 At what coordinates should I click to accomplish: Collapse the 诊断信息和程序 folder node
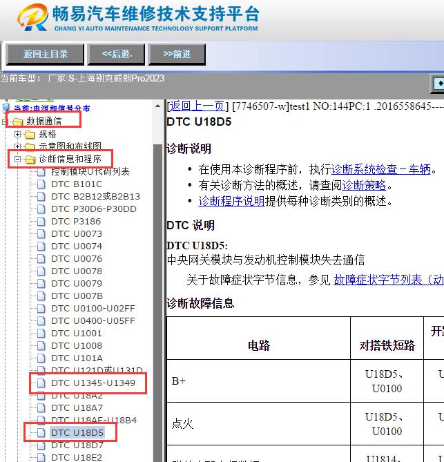(17, 160)
